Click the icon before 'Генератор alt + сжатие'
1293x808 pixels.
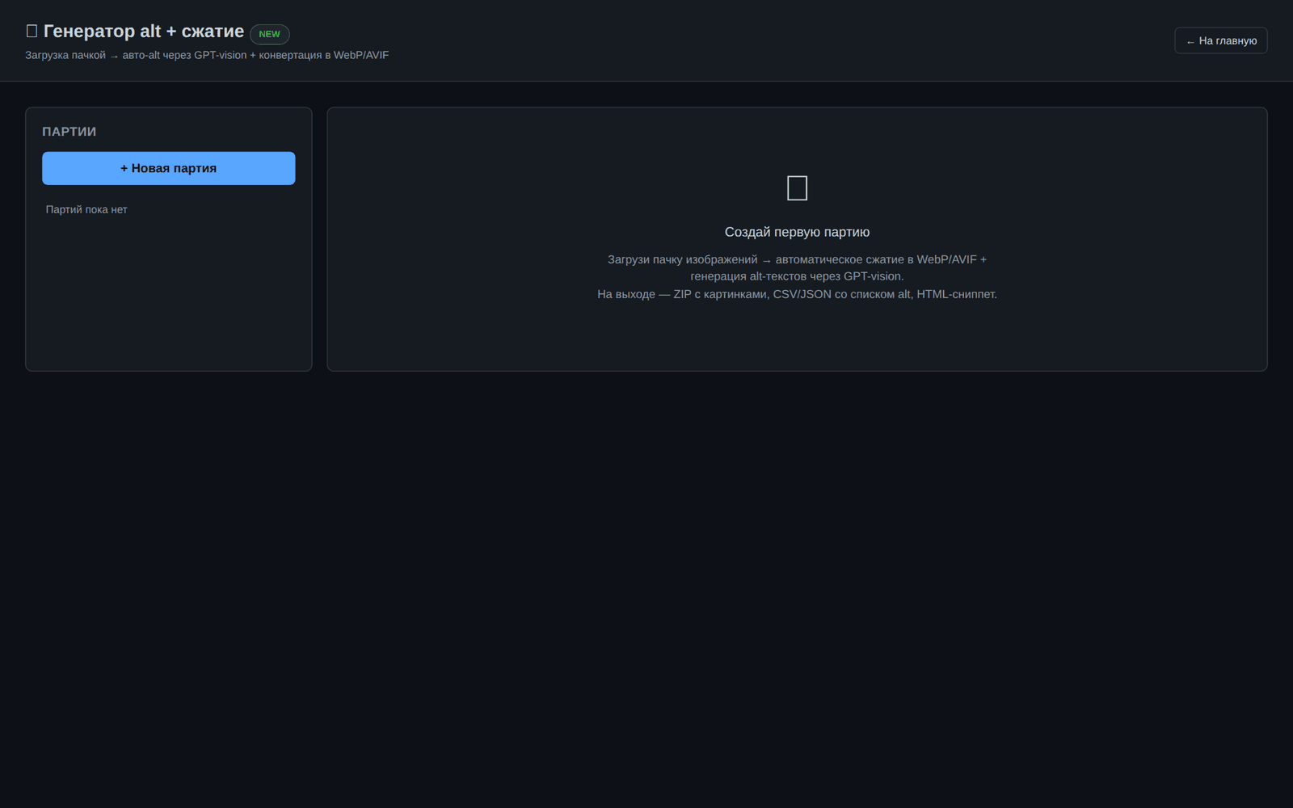(32, 32)
